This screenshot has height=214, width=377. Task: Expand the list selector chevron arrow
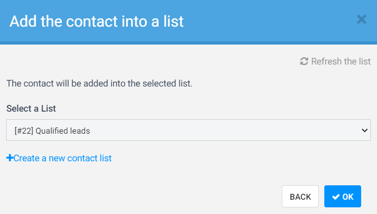pos(365,131)
